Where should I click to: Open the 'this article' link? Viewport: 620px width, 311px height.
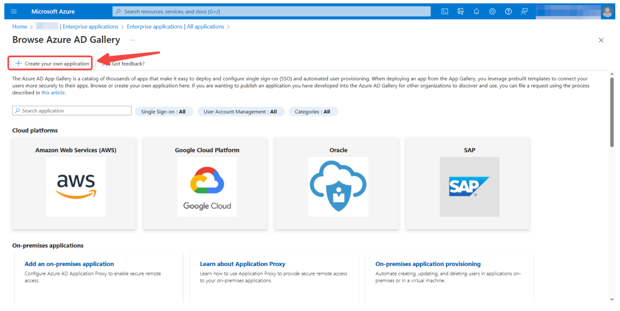[54, 93]
